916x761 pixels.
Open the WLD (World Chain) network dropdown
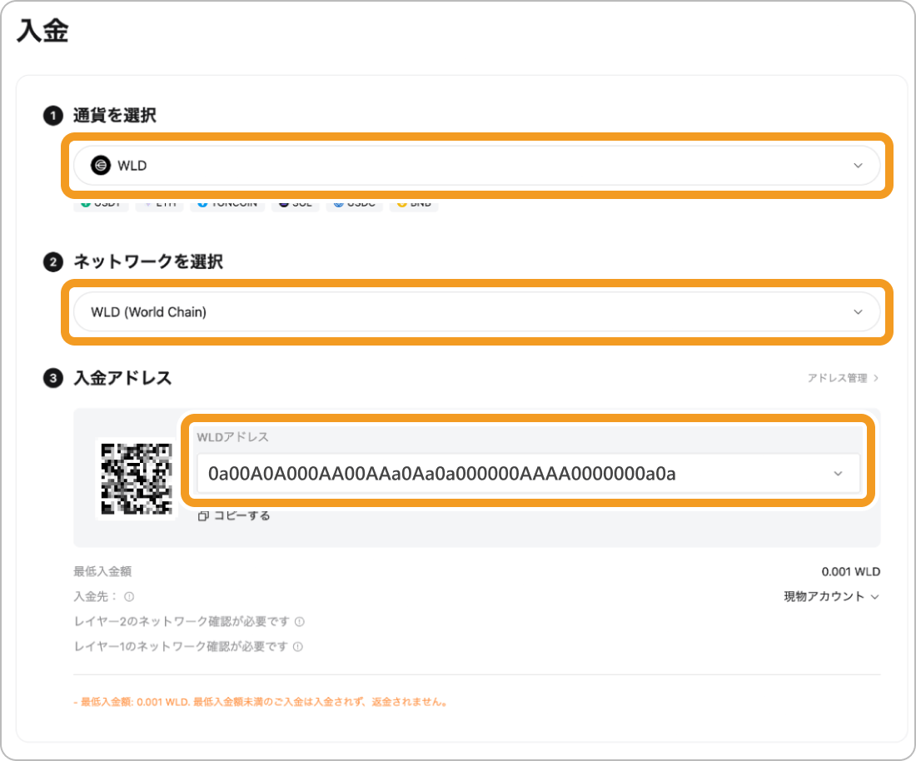(476, 312)
